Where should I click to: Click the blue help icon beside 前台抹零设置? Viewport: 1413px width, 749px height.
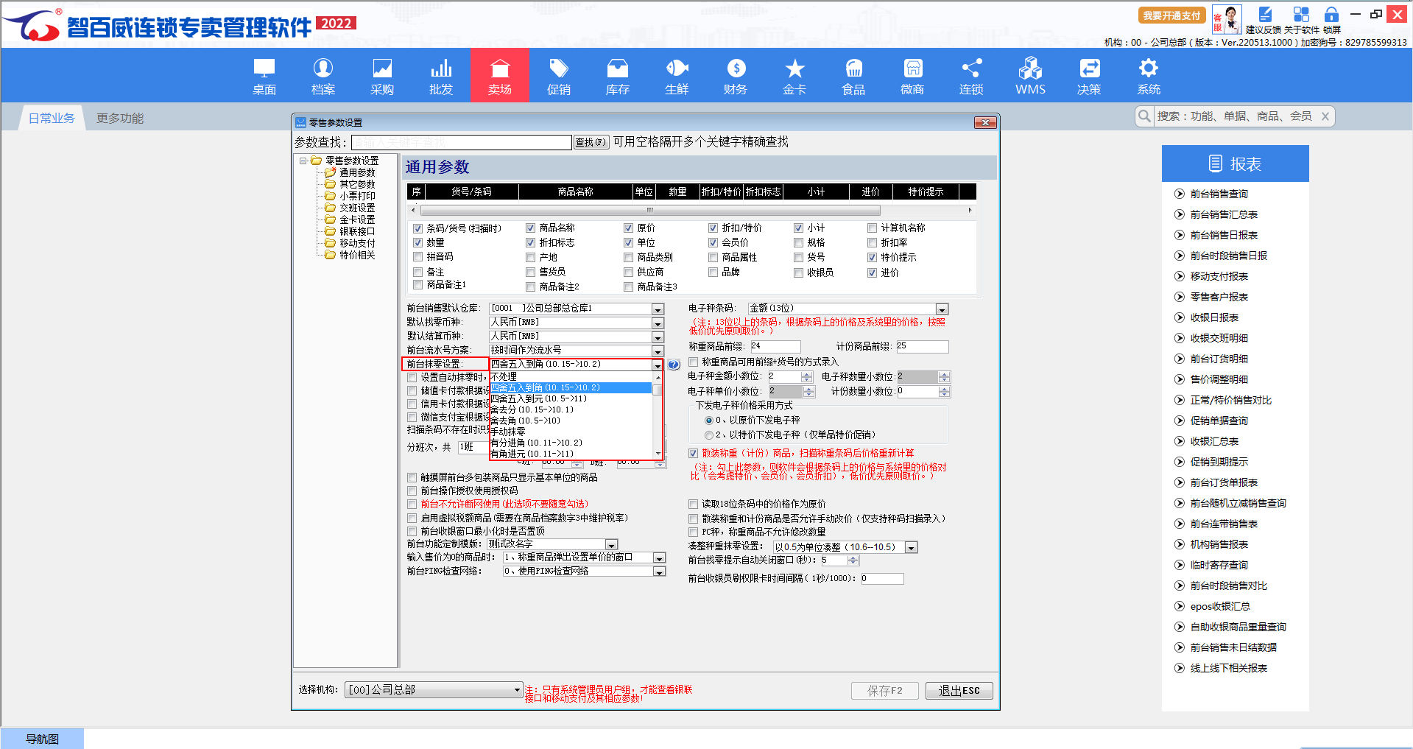pos(674,365)
